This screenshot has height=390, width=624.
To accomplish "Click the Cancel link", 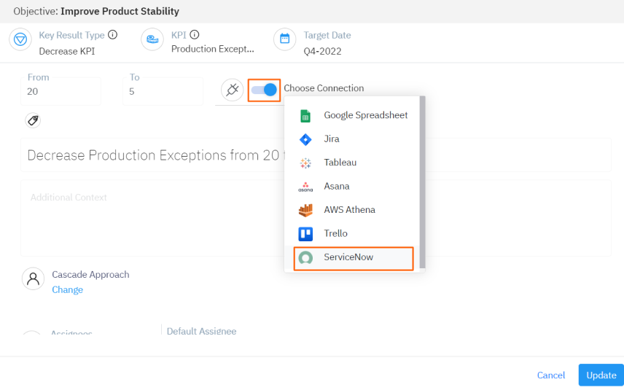I will pyautogui.click(x=551, y=375).
